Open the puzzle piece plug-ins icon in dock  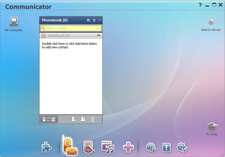(x=46, y=147)
